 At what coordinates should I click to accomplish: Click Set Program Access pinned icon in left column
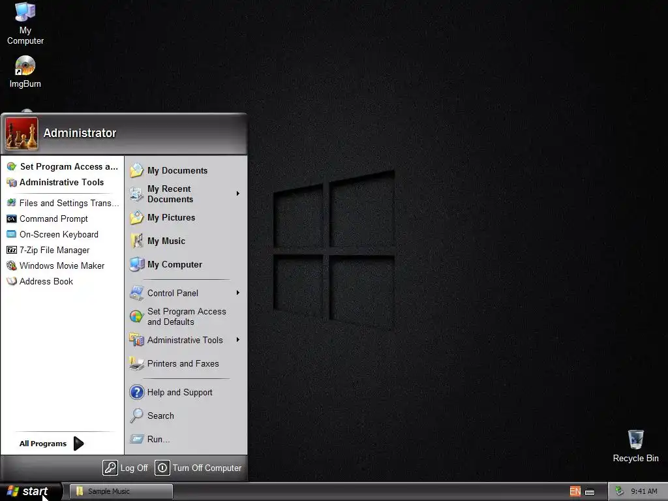click(x=12, y=166)
